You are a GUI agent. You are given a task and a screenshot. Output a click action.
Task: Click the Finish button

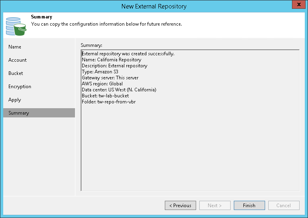click(249, 205)
